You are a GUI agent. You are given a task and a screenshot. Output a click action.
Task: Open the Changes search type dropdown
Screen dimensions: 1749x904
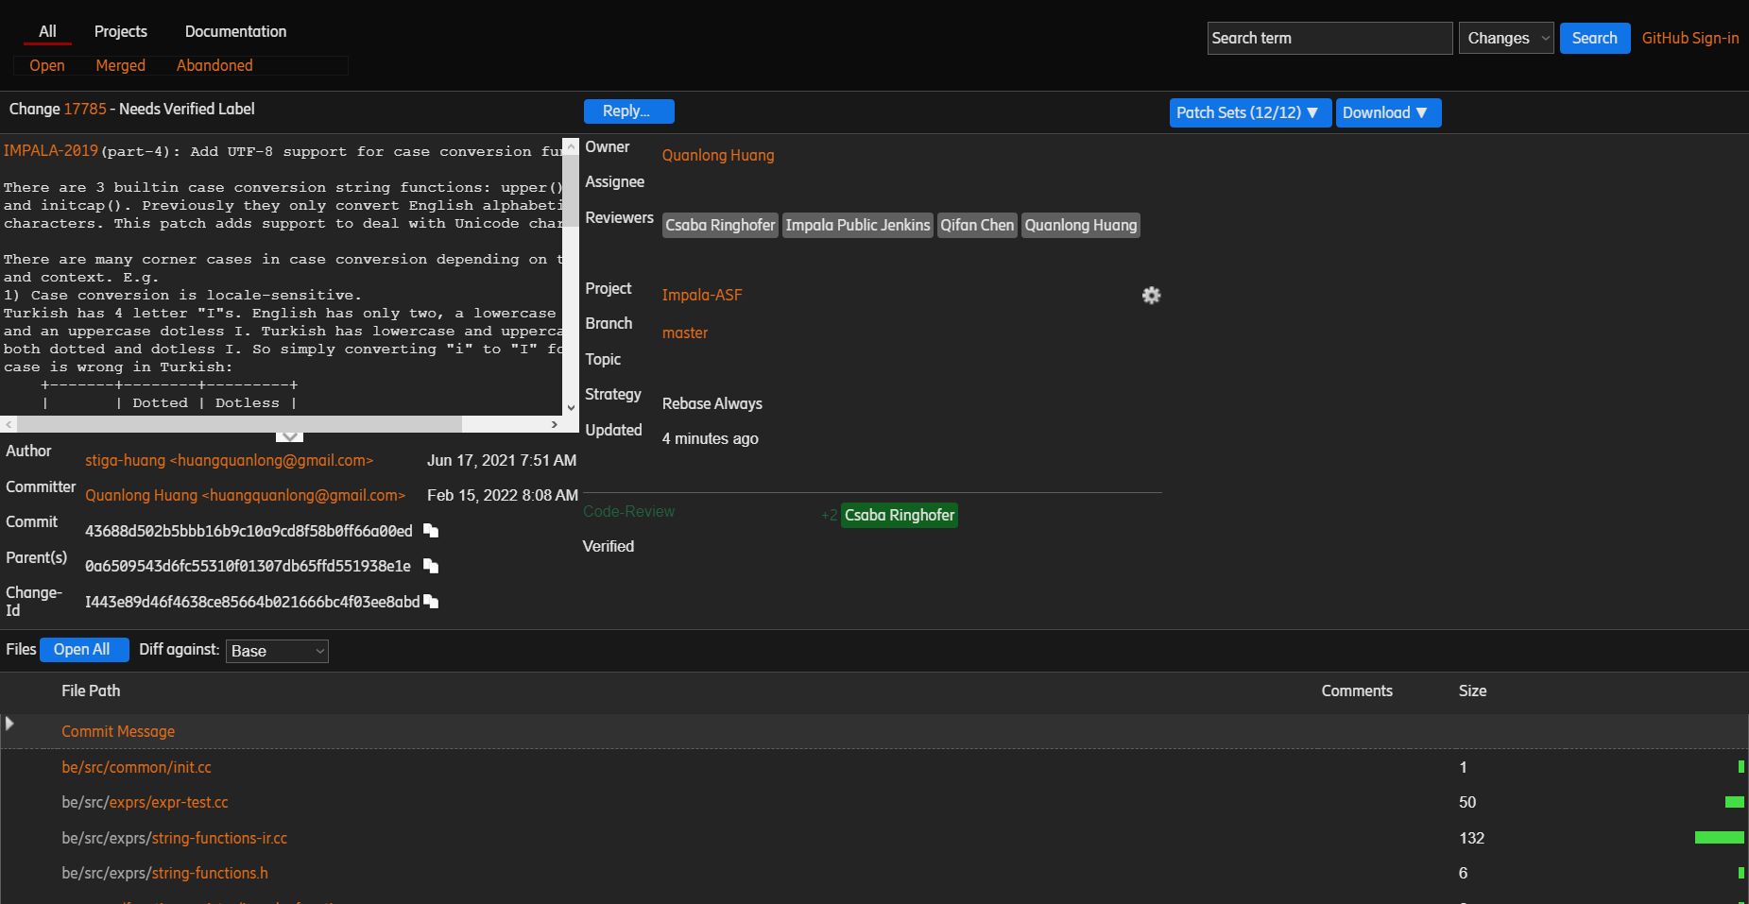[1506, 38]
